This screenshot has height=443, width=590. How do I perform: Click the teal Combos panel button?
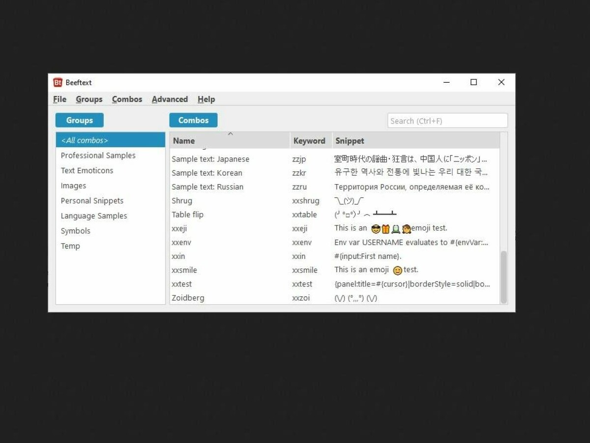(193, 120)
